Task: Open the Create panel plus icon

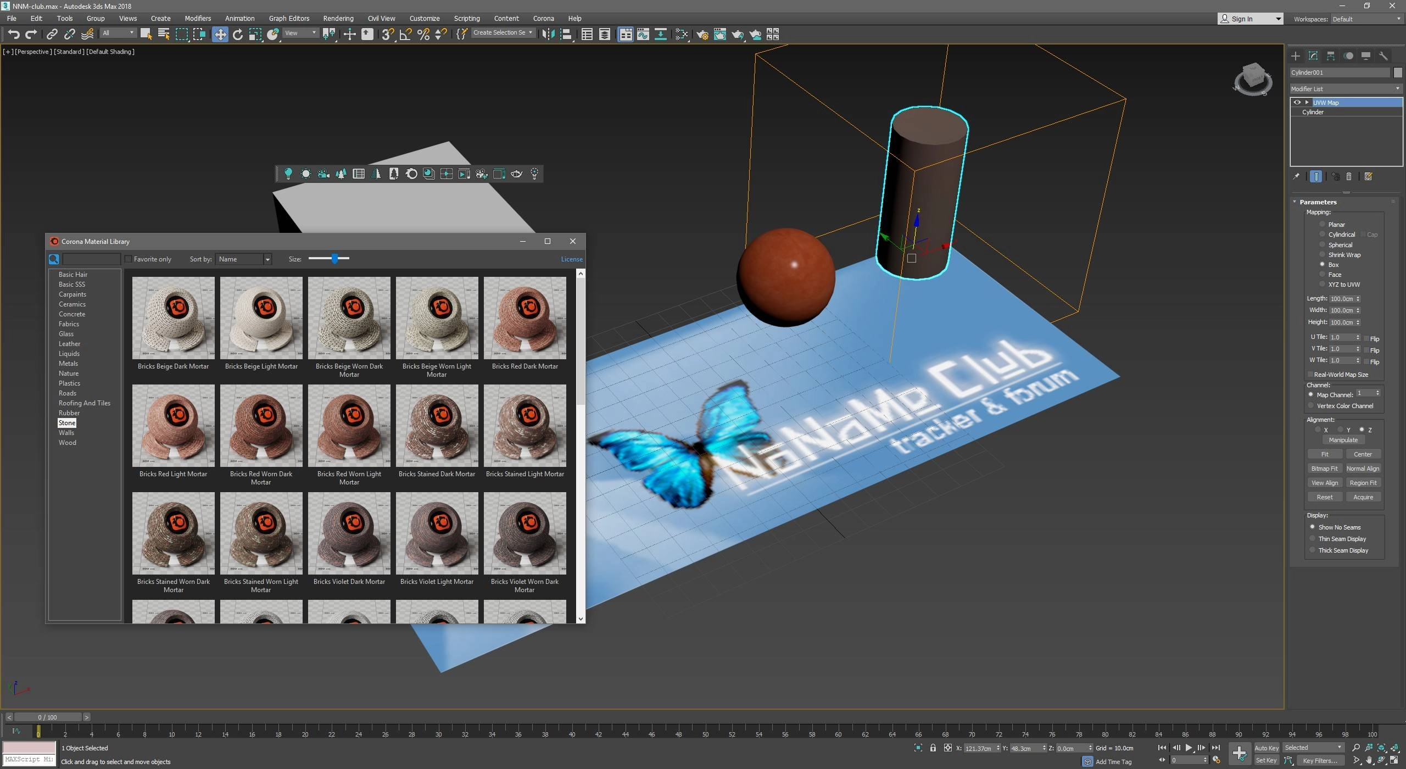Action: [1296, 56]
